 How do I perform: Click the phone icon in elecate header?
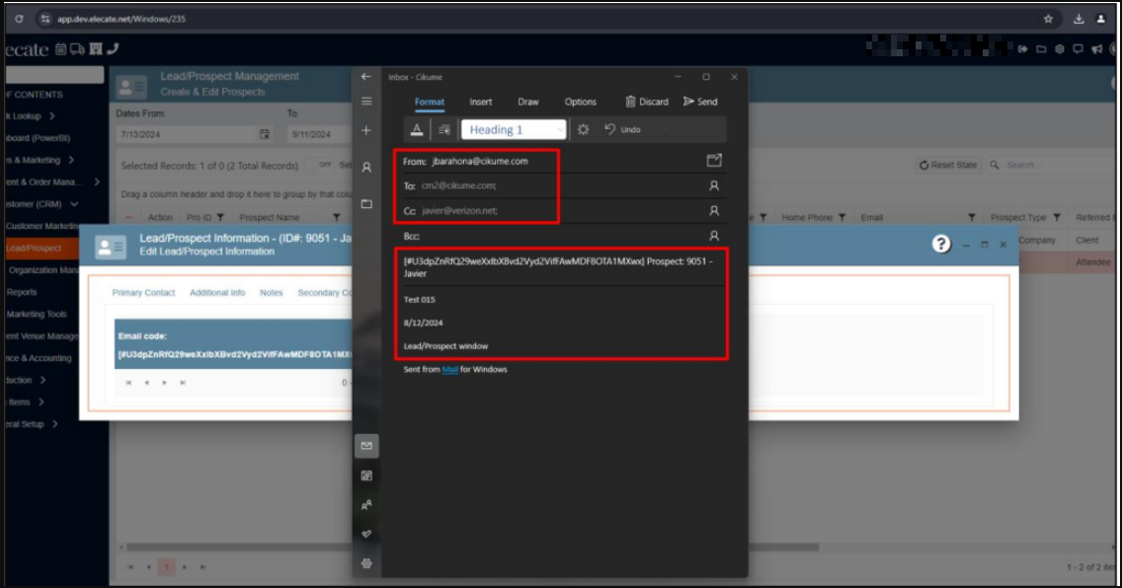[x=112, y=48]
